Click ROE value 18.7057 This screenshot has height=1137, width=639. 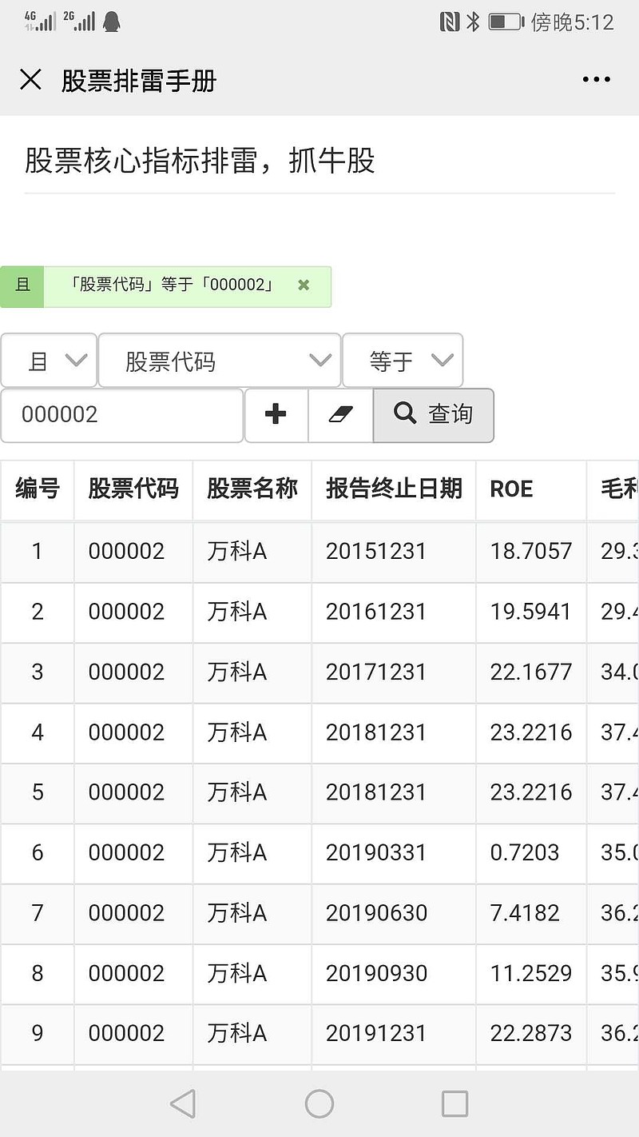[531, 551]
